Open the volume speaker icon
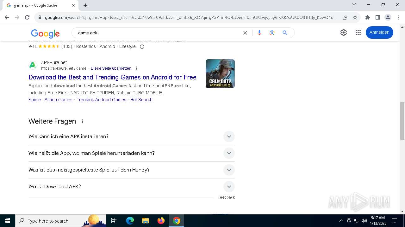This screenshot has height=227, width=405. pos(364,221)
